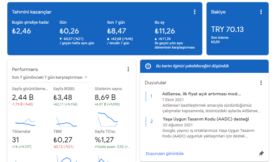Select the Bu ay earnings figure
The image size is (276, 162).
pos(165,31)
